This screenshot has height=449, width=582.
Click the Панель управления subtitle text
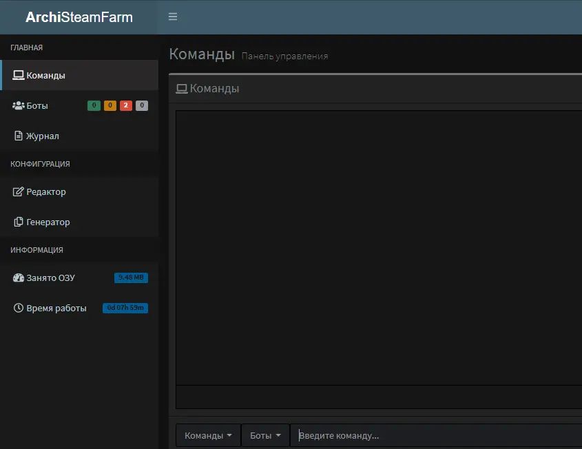284,56
